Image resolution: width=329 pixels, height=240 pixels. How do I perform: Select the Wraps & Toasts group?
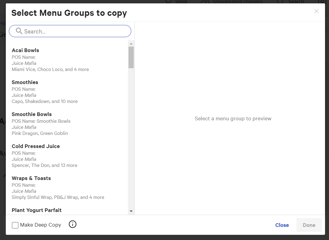(31, 178)
